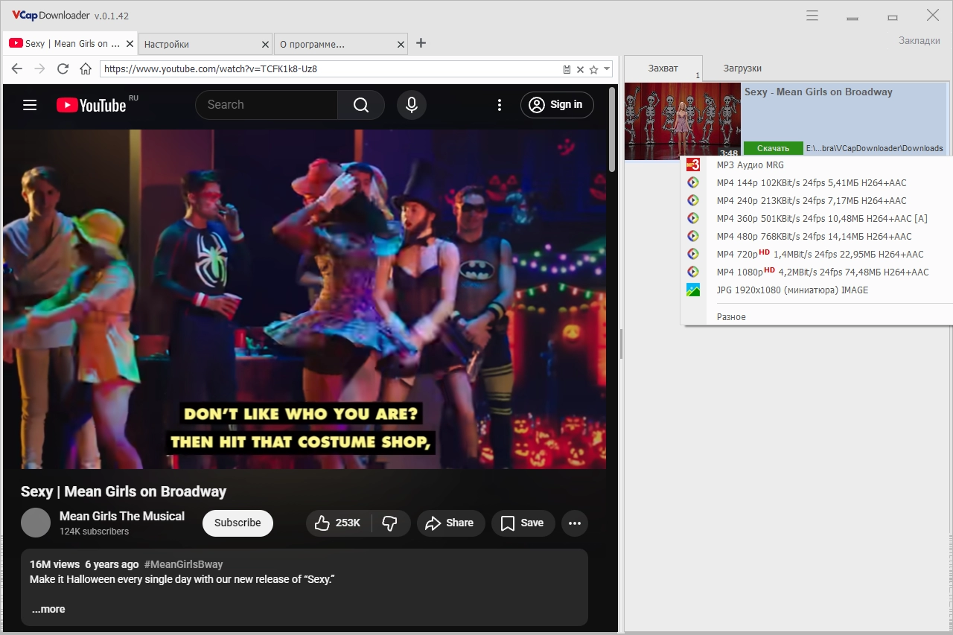Dislike the video with thumbs down
Screen dimensions: 953x635
click(389, 523)
